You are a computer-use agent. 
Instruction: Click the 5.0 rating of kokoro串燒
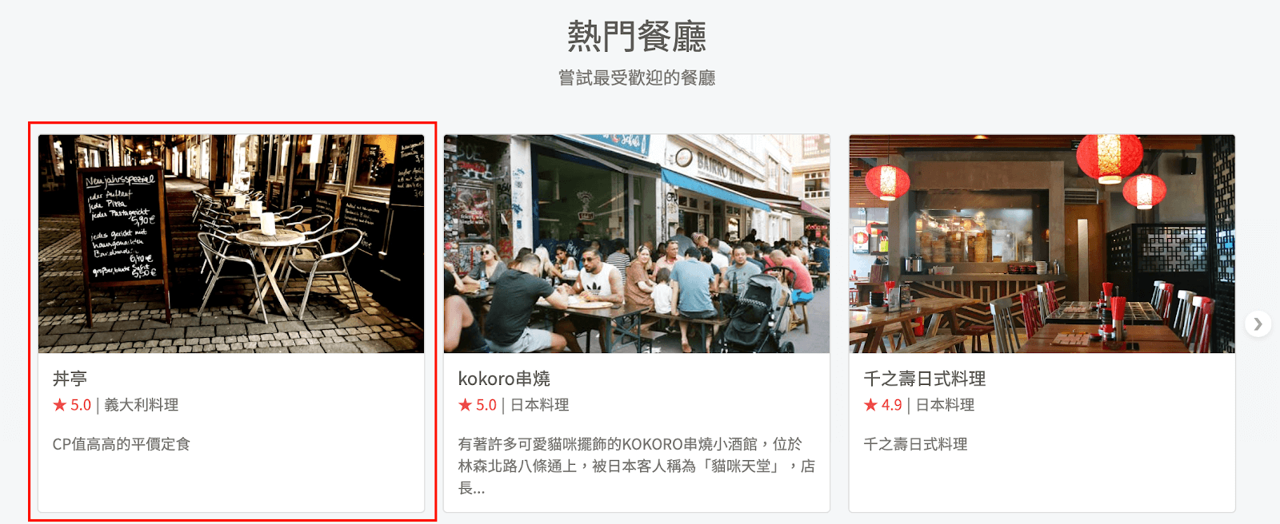point(486,405)
